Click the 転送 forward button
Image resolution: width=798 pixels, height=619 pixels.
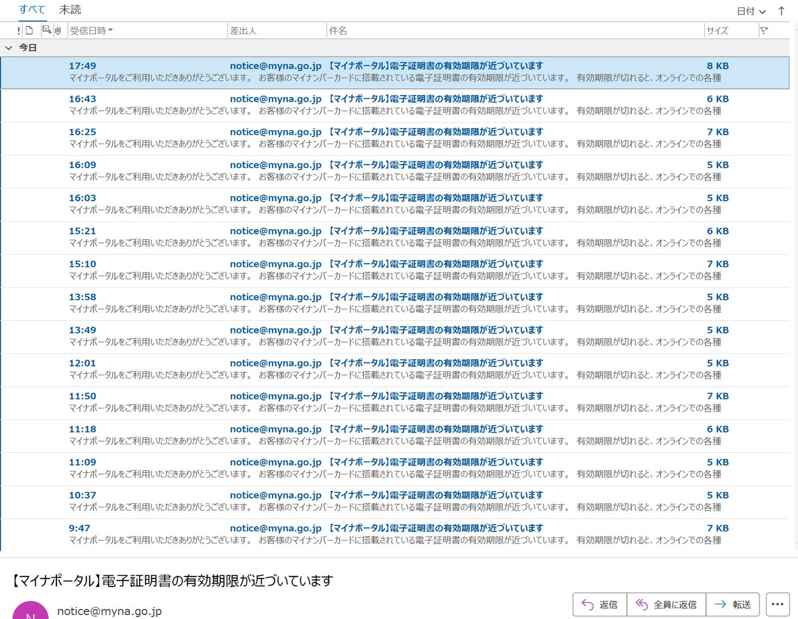(x=733, y=604)
